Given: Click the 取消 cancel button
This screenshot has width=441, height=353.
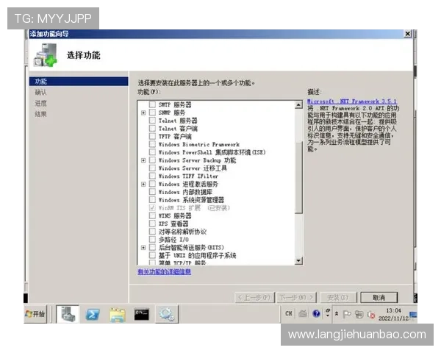Looking at the screenshot, I should pyautogui.click(x=379, y=298).
